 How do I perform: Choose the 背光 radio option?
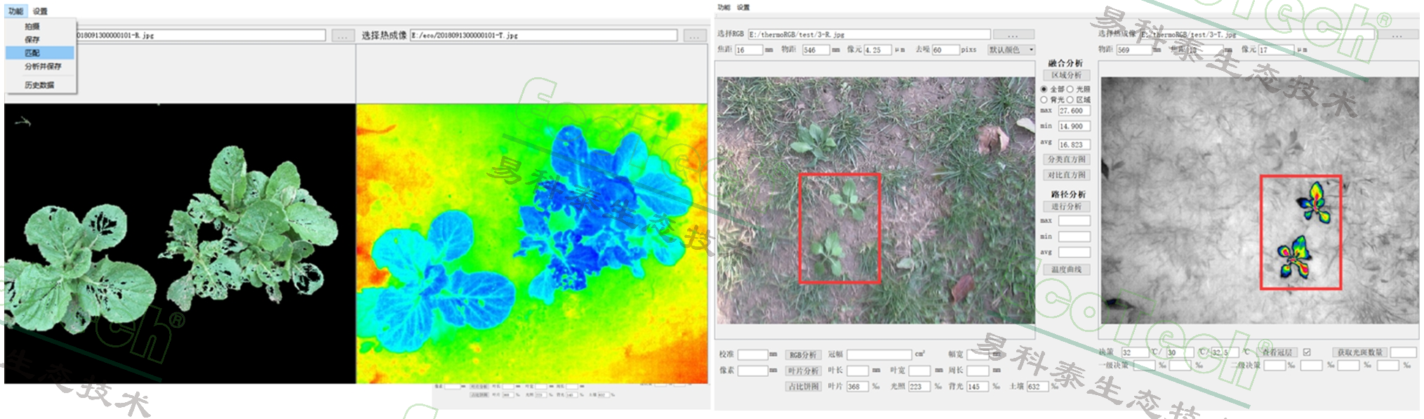(x=1044, y=100)
